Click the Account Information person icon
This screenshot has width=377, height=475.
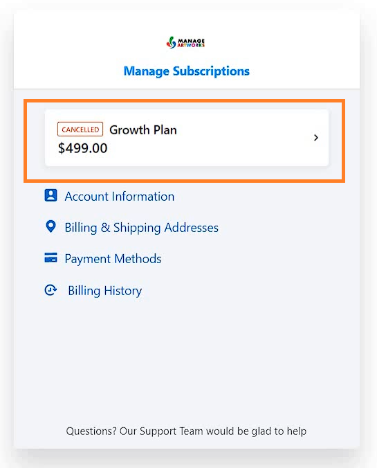50,195
